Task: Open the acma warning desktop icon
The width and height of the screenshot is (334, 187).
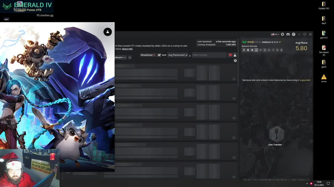Action: coord(324,78)
